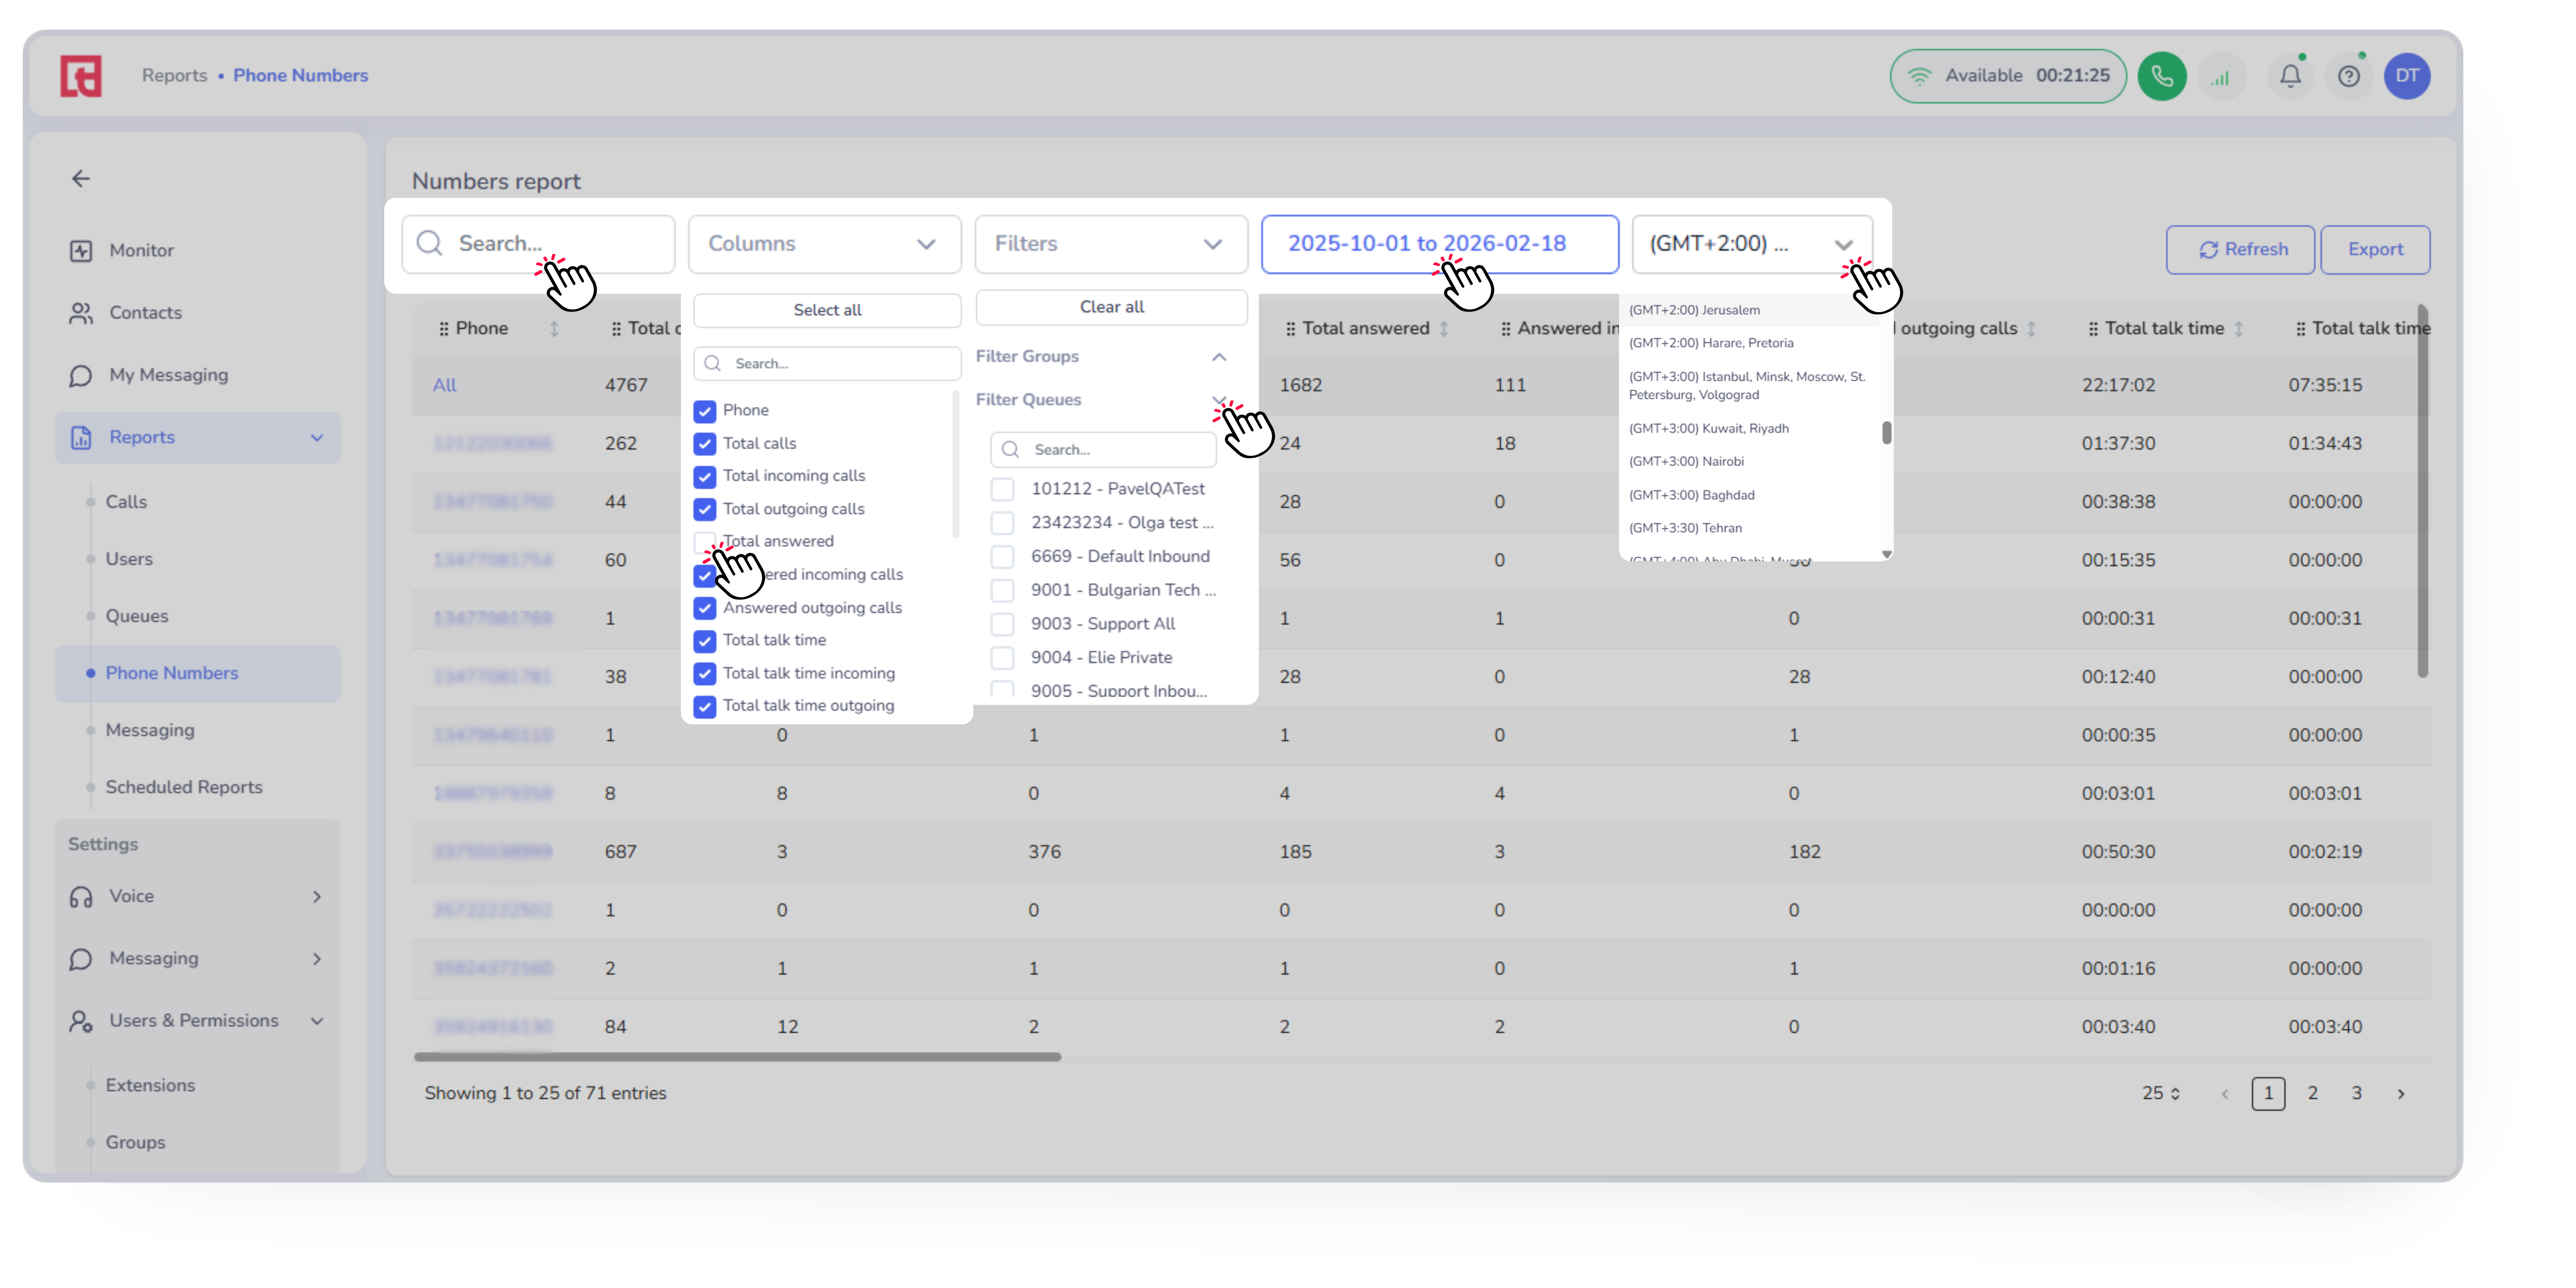Click the Export button
Image resolution: width=2576 pixels, height=1288 pixels.
(2374, 250)
